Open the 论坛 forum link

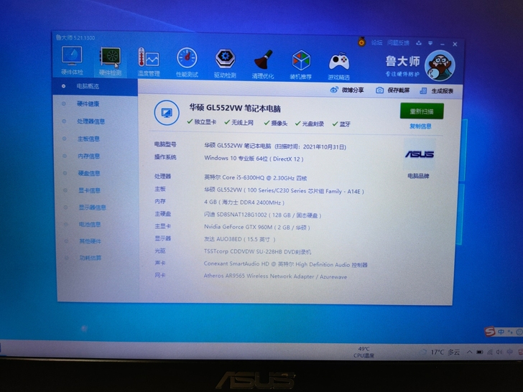(376, 42)
